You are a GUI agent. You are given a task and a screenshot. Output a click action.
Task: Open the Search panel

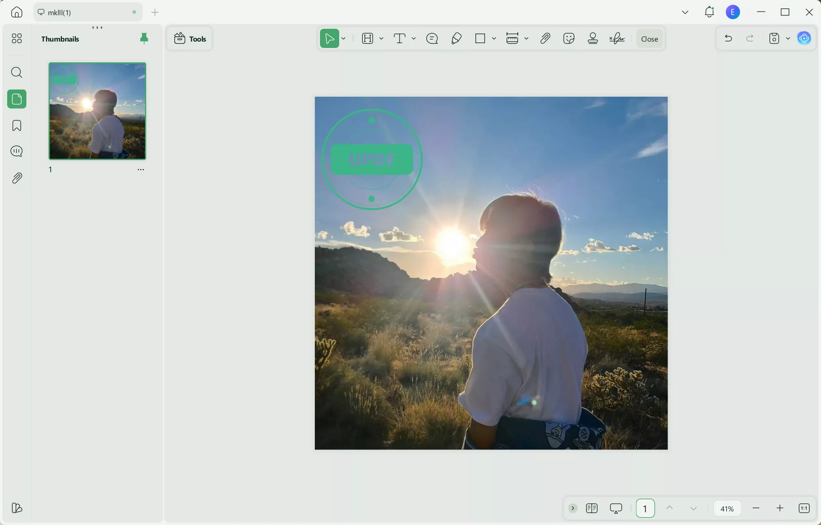(x=16, y=72)
